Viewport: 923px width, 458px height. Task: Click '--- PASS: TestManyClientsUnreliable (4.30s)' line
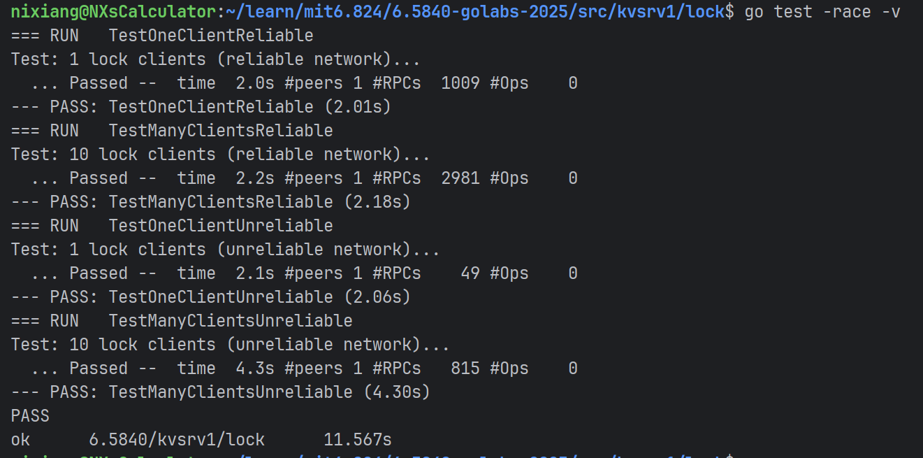(220, 392)
